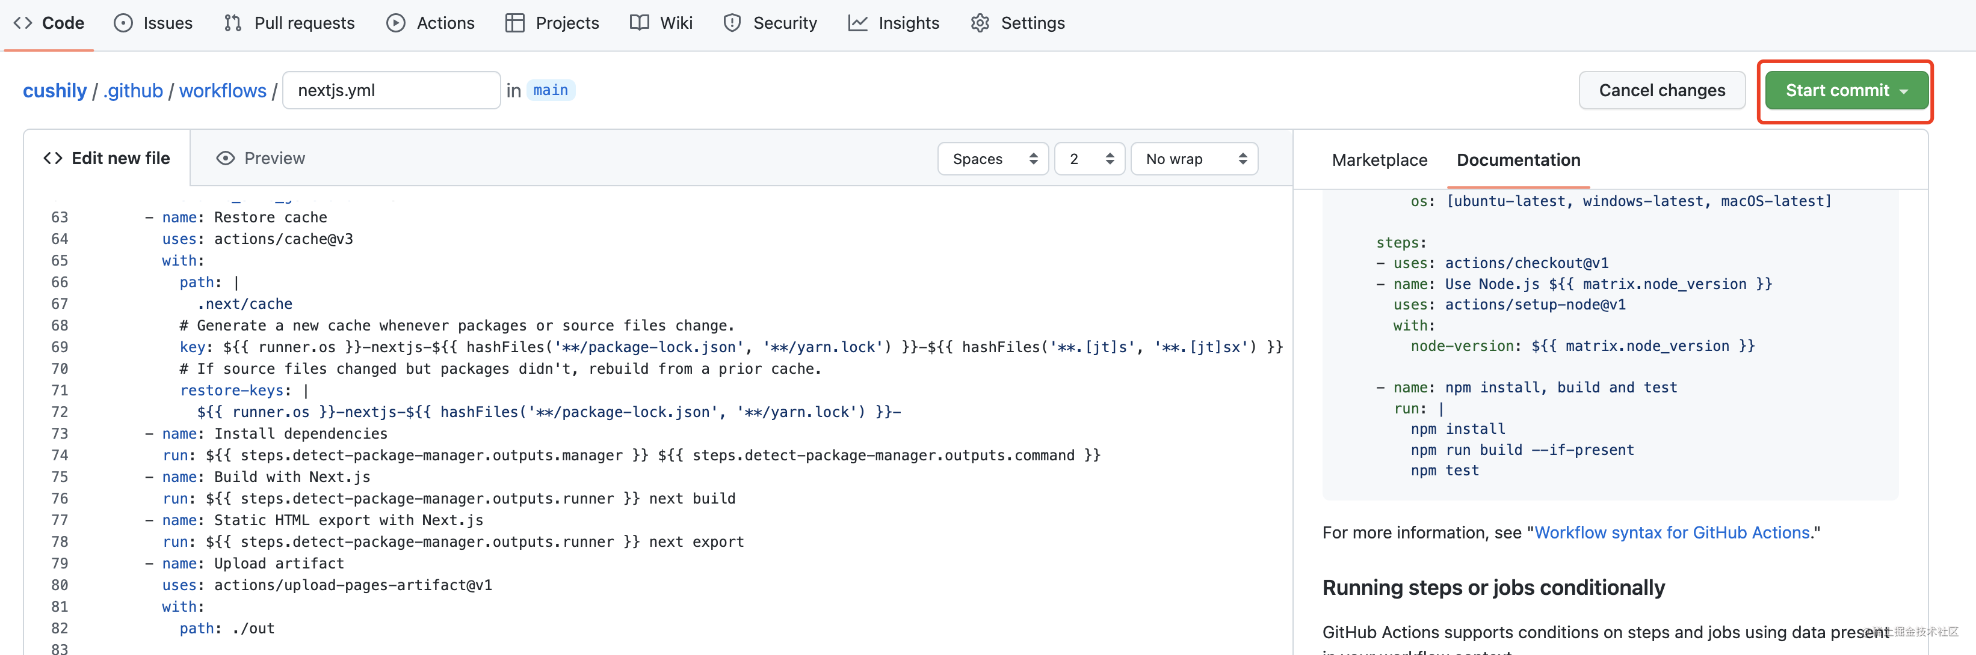Open the Spaces indent mode dropdown
The width and height of the screenshot is (1976, 655).
pyautogui.click(x=993, y=159)
